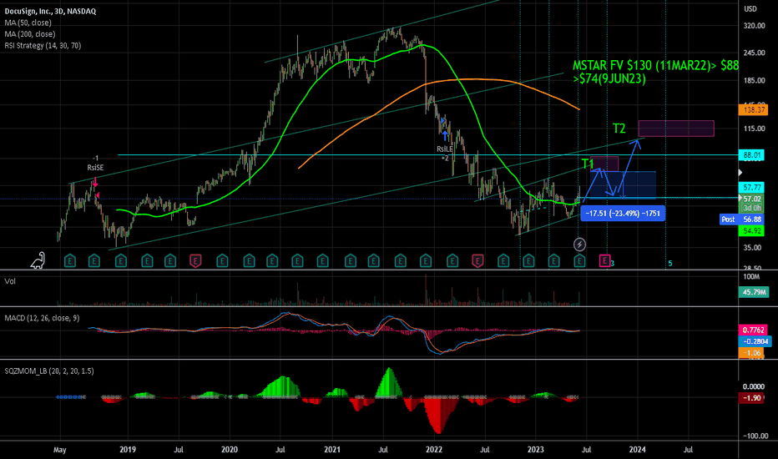Click the blue -0.2804 MACD value label
Screen dimensions: 778x459
[755, 341]
